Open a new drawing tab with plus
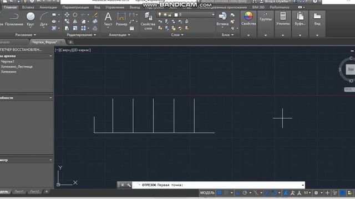355x199 pixels. click(x=70, y=42)
